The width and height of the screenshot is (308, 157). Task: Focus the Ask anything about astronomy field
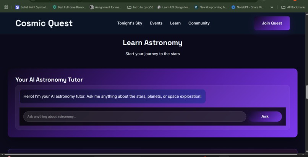point(135,116)
